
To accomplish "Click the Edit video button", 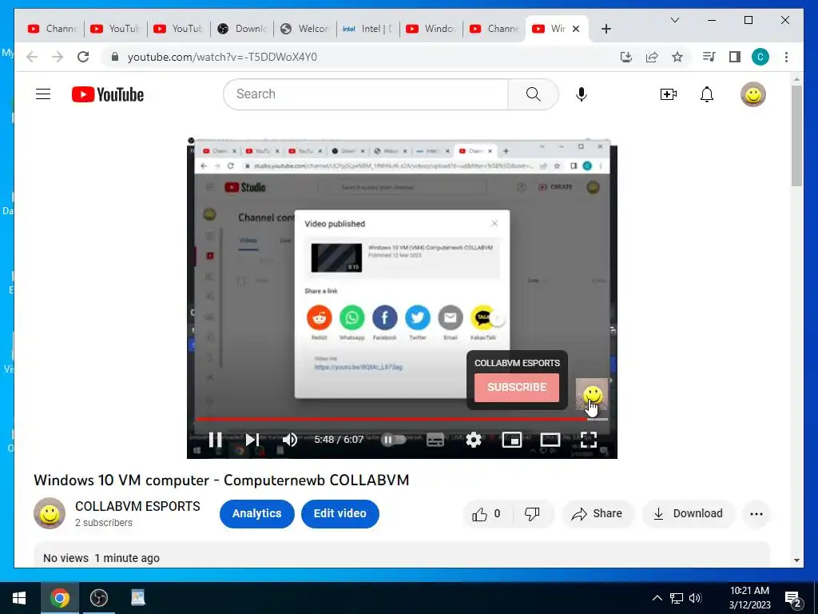I will (x=340, y=514).
